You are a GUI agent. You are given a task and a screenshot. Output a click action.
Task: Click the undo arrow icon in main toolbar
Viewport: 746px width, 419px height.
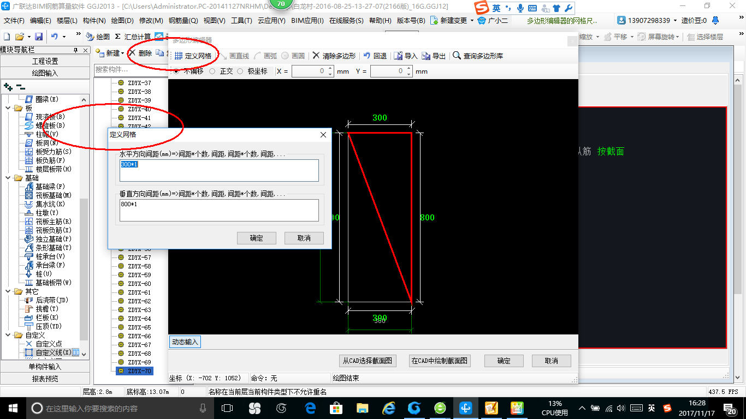pyautogui.click(x=55, y=37)
